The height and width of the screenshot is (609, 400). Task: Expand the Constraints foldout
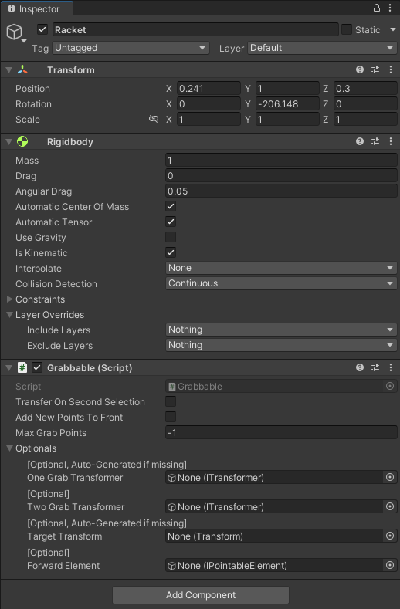tap(10, 299)
